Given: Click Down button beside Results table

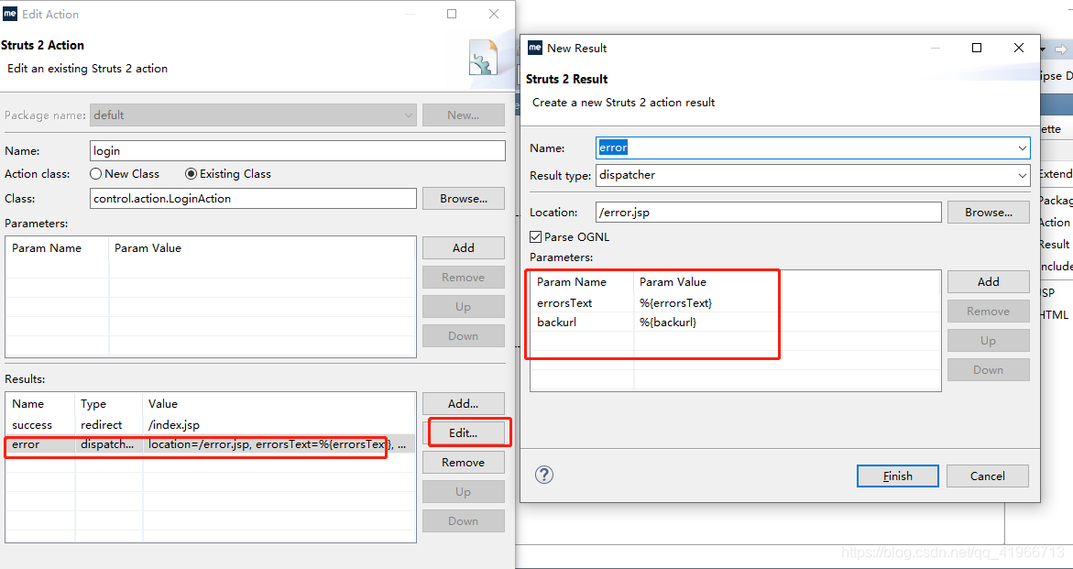Looking at the screenshot, I should [x=464, y=521].
